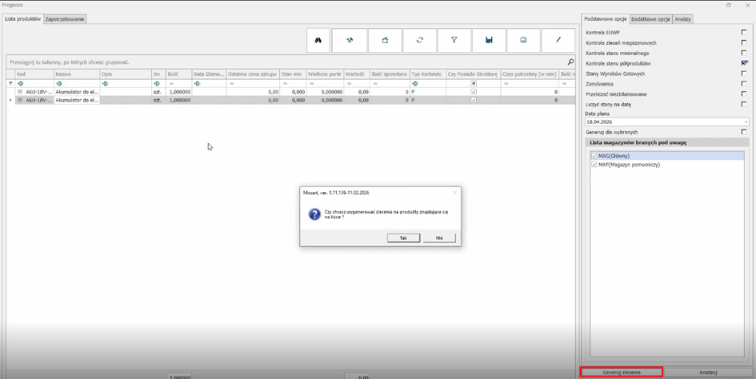This screenshot has width=756, height=379.
Task: Click the printer icon in toolbar
Action: pyautogui.click(x=523, y=40)
